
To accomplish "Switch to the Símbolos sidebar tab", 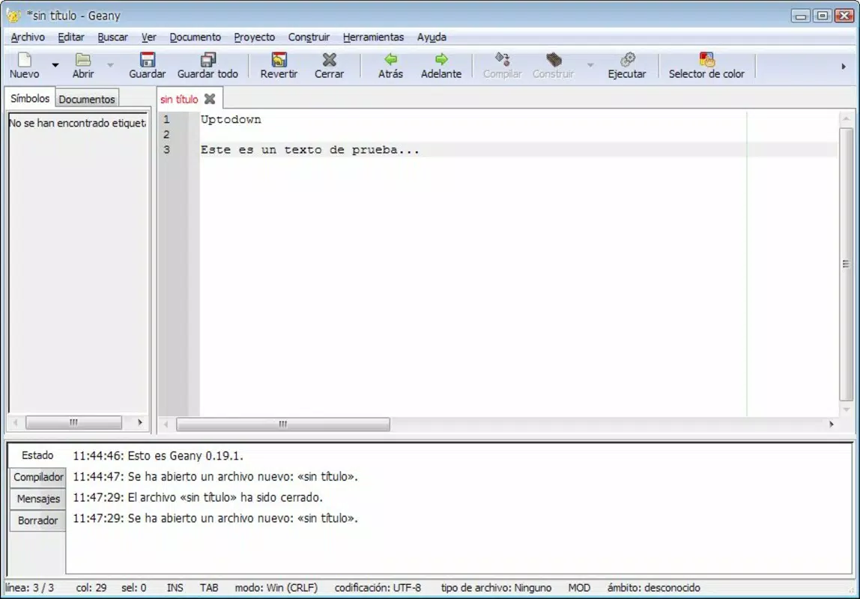I will 30,98.
